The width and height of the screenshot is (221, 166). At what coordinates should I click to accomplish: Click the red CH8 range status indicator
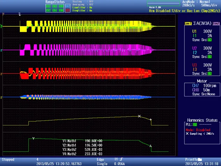click(68, 10)
